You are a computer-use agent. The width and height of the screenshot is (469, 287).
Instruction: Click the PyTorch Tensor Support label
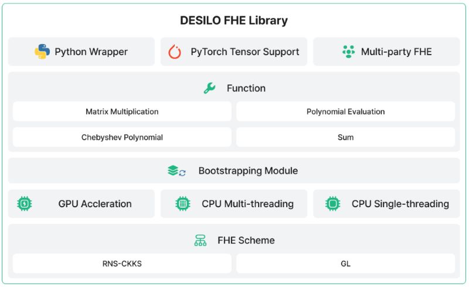point(245,52)
